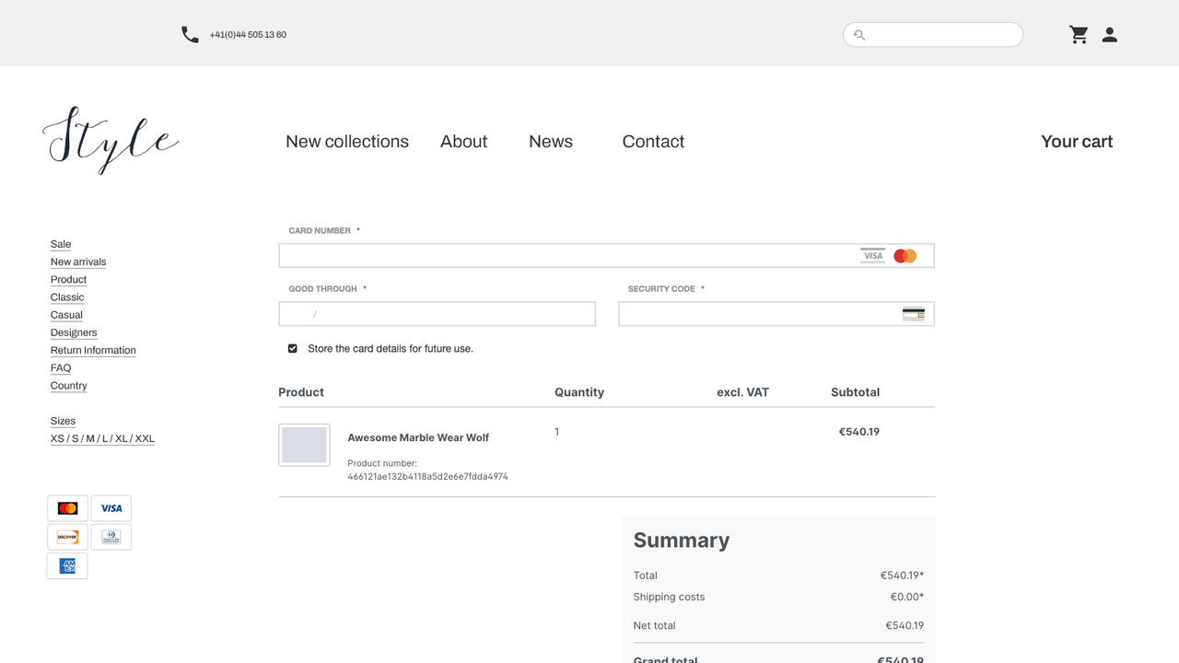Viewport: 1179px width, 663px height.
Task: Click the Diners Club payment badge
Action: [111, 537]
